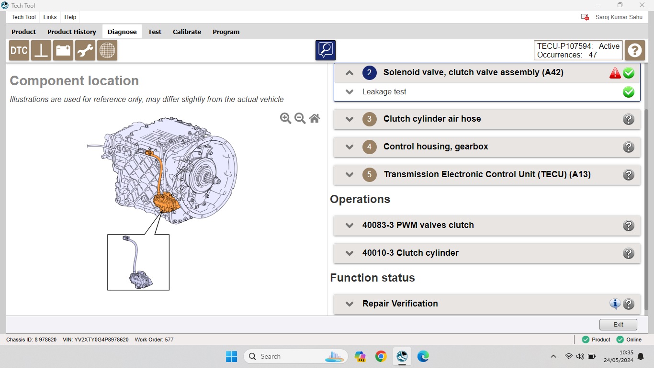Click the connection icon beside user name
Image resolution: width=654 pixels, height=374 pixels.
click(x=585, y=17)
